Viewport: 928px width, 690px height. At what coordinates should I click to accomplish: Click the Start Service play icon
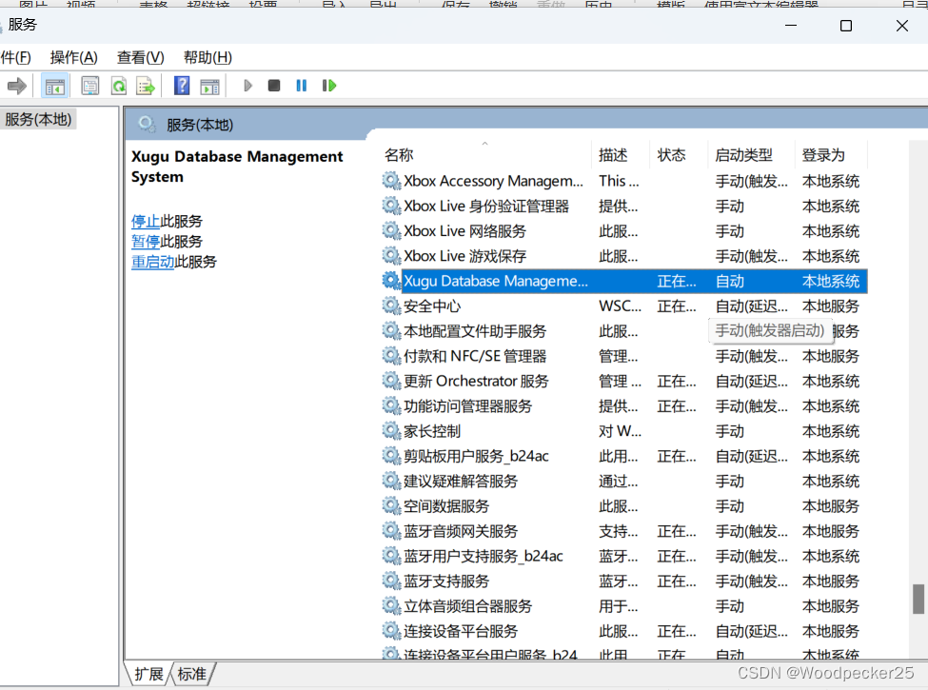tap(248, 86)
